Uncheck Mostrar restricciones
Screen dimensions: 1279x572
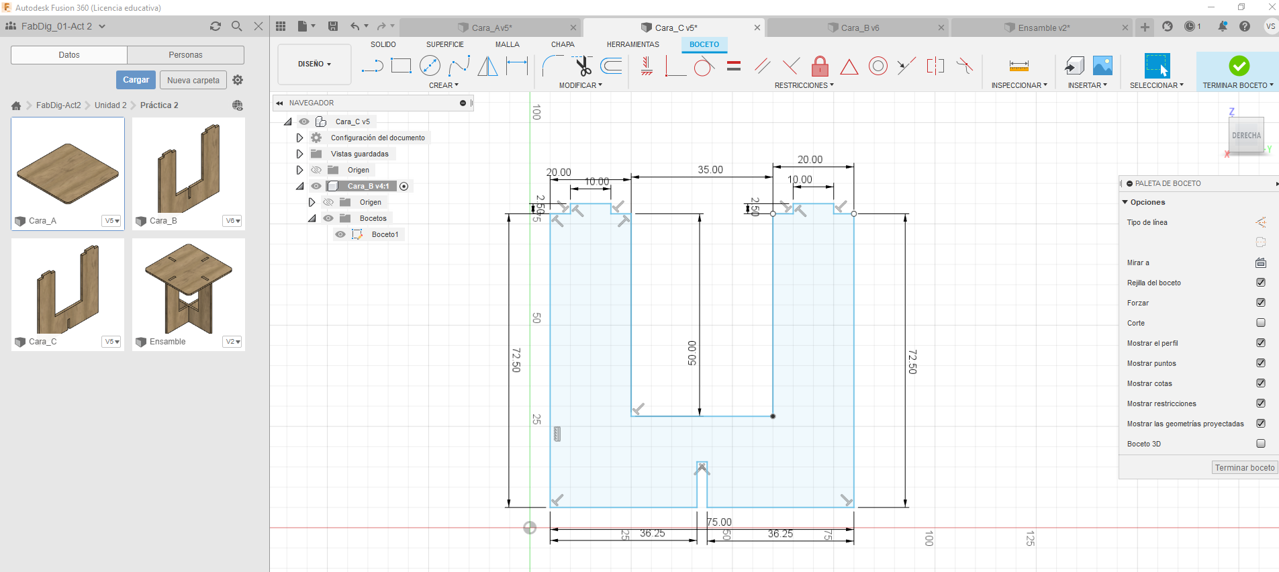click(1261, 403)
